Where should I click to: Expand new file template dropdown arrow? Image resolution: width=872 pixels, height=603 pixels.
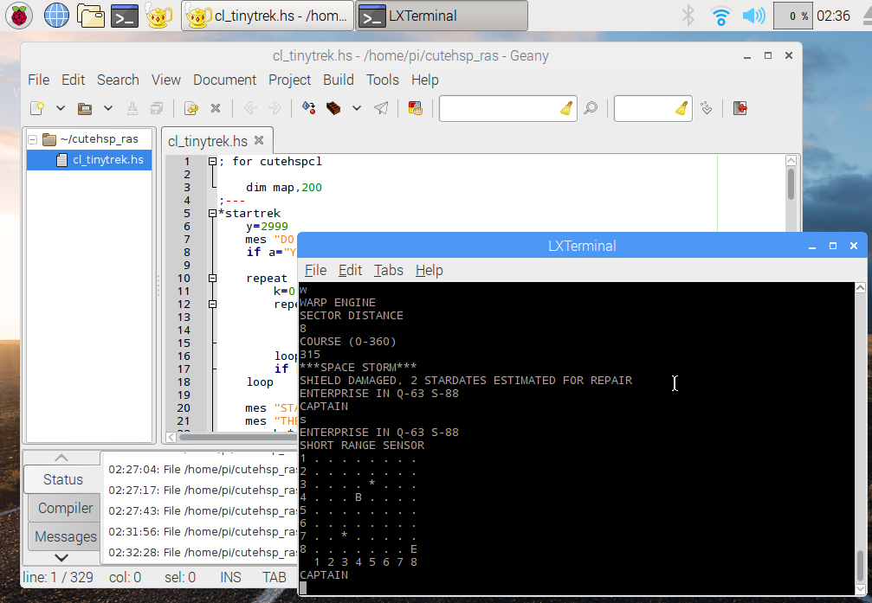[x=60, y=108]
